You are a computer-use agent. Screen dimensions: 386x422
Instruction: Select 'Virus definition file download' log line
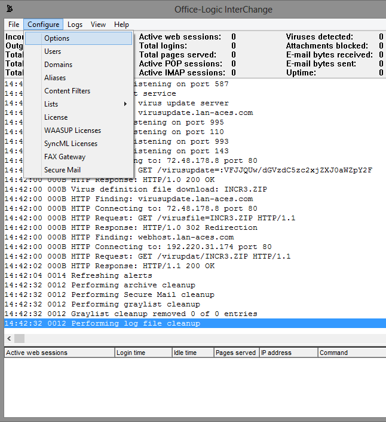coord(195,189)
